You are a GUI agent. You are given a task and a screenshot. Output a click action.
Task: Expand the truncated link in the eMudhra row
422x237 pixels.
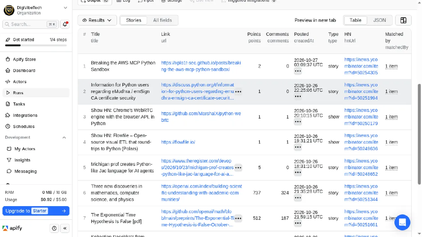click(238, 92)
